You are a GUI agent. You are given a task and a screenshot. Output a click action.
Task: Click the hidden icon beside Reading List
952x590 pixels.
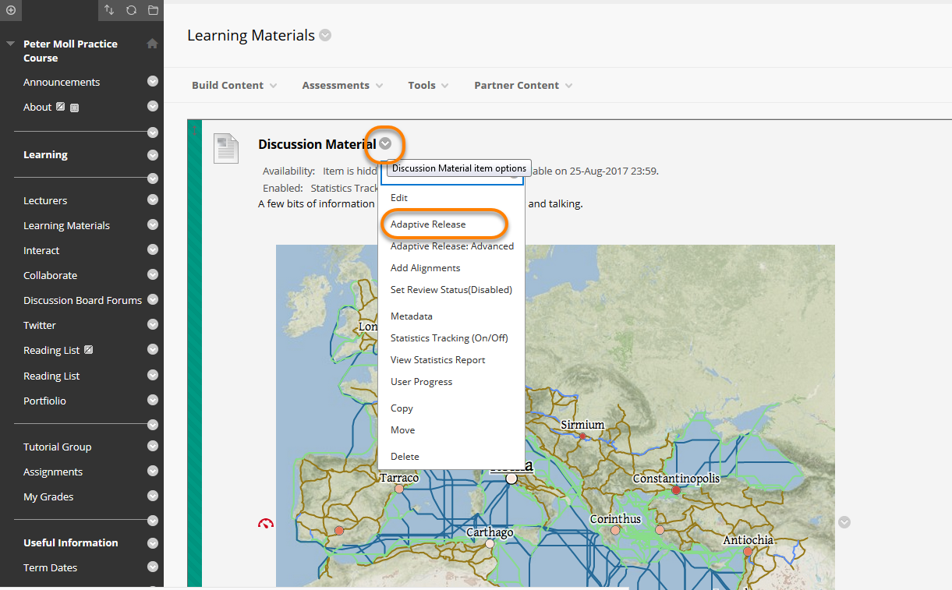pyautogui.click(x=88, y=350)
